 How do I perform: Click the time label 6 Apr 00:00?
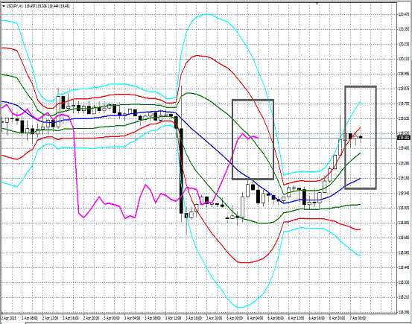point(235,318)
